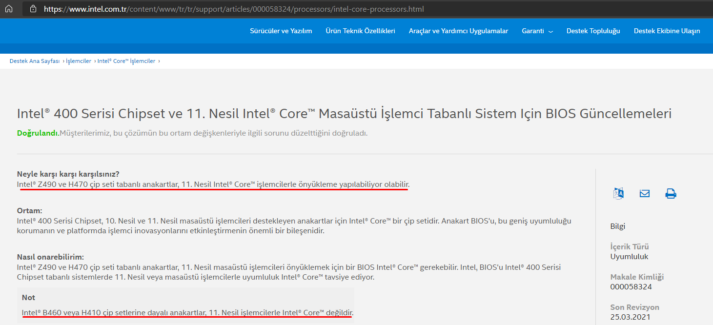Click the article title heading text
Screen dimensions: 713x325
click(344, 114)
